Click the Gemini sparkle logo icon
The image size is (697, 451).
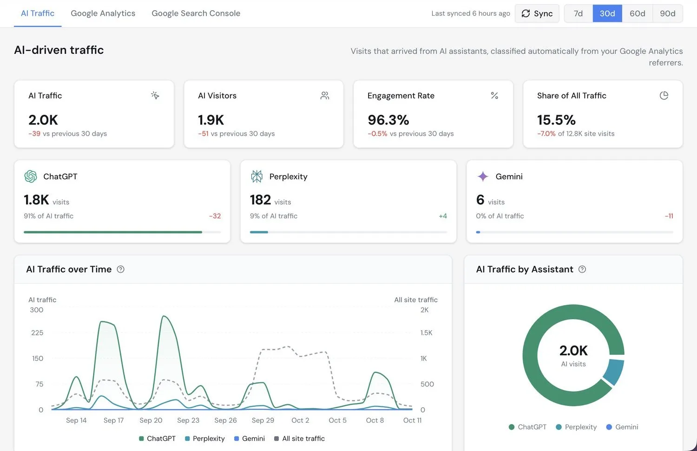point(483,176)
